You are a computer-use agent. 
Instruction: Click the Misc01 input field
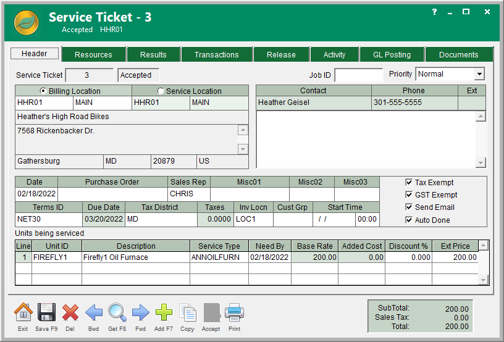pyautogui.click(x=250, y=194)
